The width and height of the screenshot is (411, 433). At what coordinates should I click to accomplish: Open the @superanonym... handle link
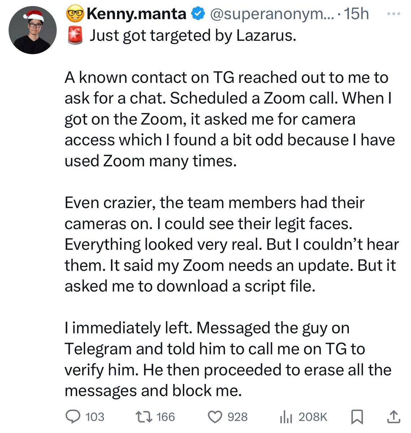click(x=273, y=14)
